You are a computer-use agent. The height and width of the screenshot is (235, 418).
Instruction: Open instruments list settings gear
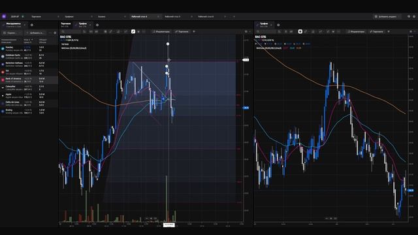pos(55,33)
